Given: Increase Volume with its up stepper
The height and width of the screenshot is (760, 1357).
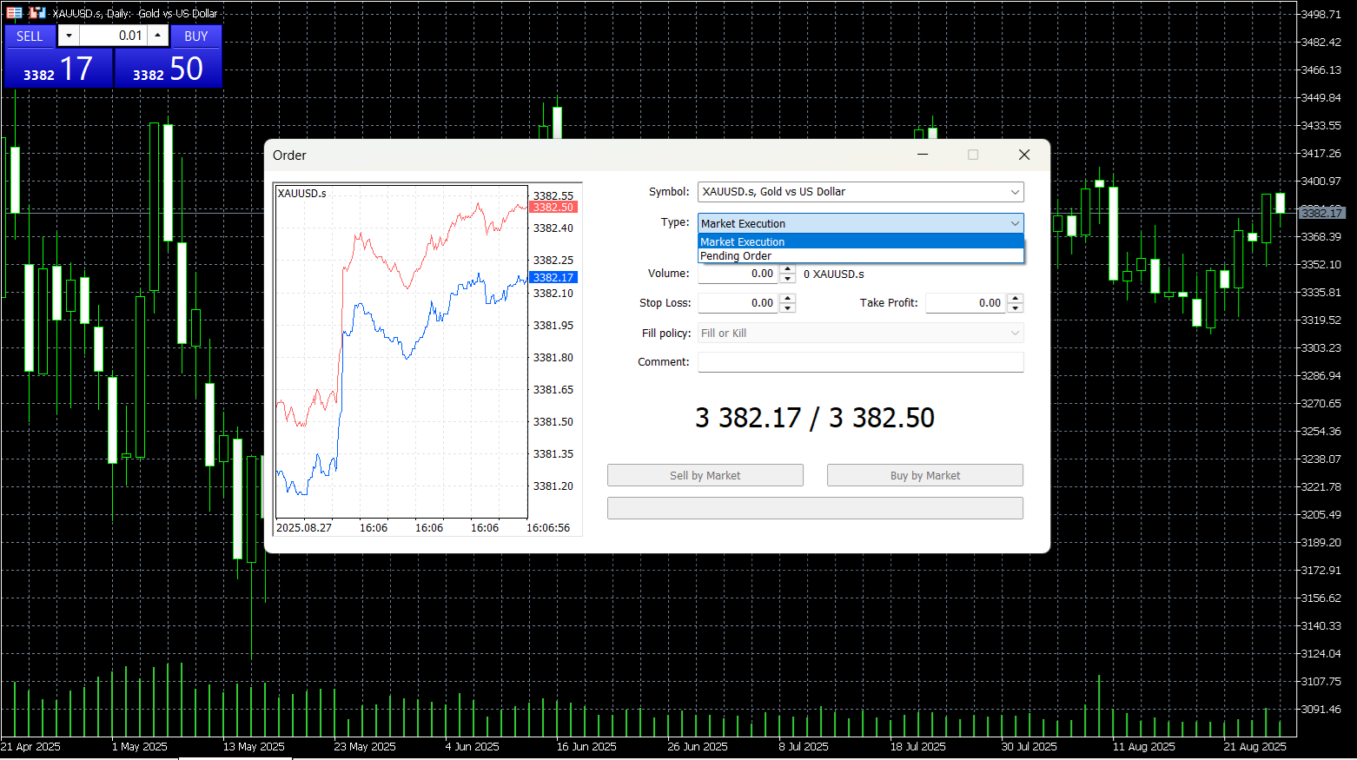Looking at the screenshot, I should [787, 269].
